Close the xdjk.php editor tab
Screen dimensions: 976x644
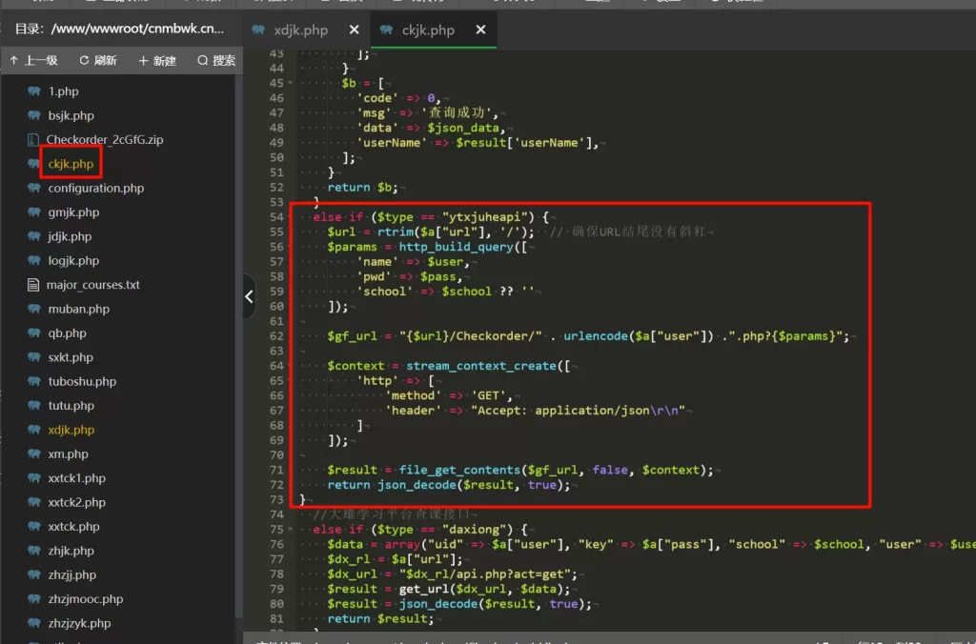pyautogui.click(x=355, y=30)
